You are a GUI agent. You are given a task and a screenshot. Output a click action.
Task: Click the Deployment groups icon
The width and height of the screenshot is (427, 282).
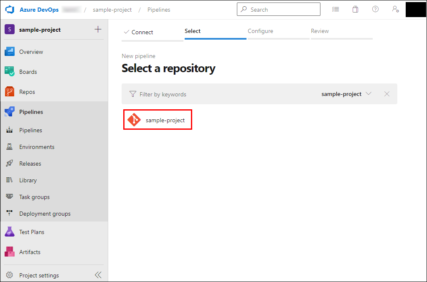[9, 213]
